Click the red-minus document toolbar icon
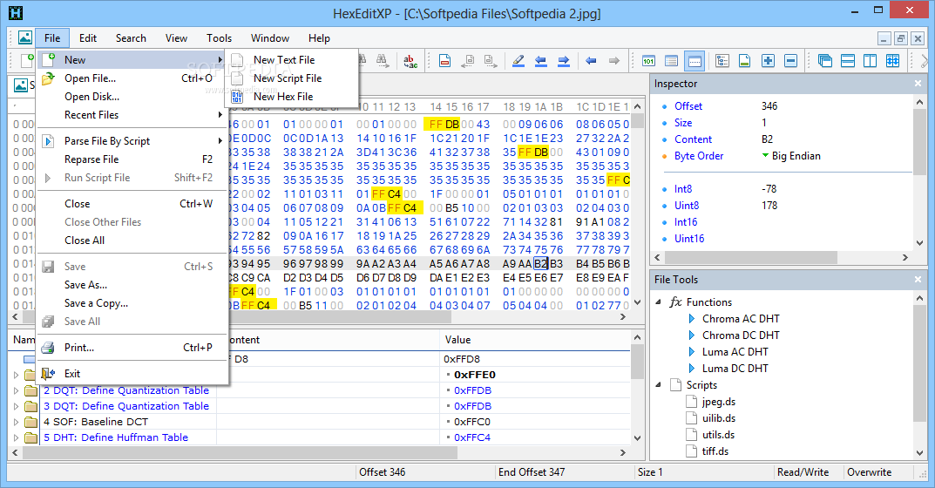Viewport: 935px width, 488px height. (x=444, y=61)
